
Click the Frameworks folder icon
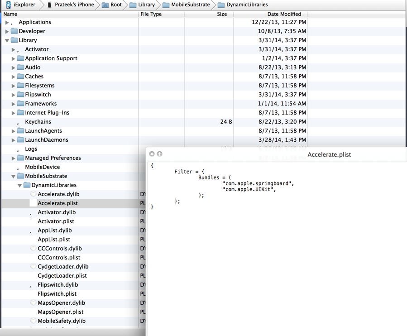pyautogui.click(x=20, y=104)
